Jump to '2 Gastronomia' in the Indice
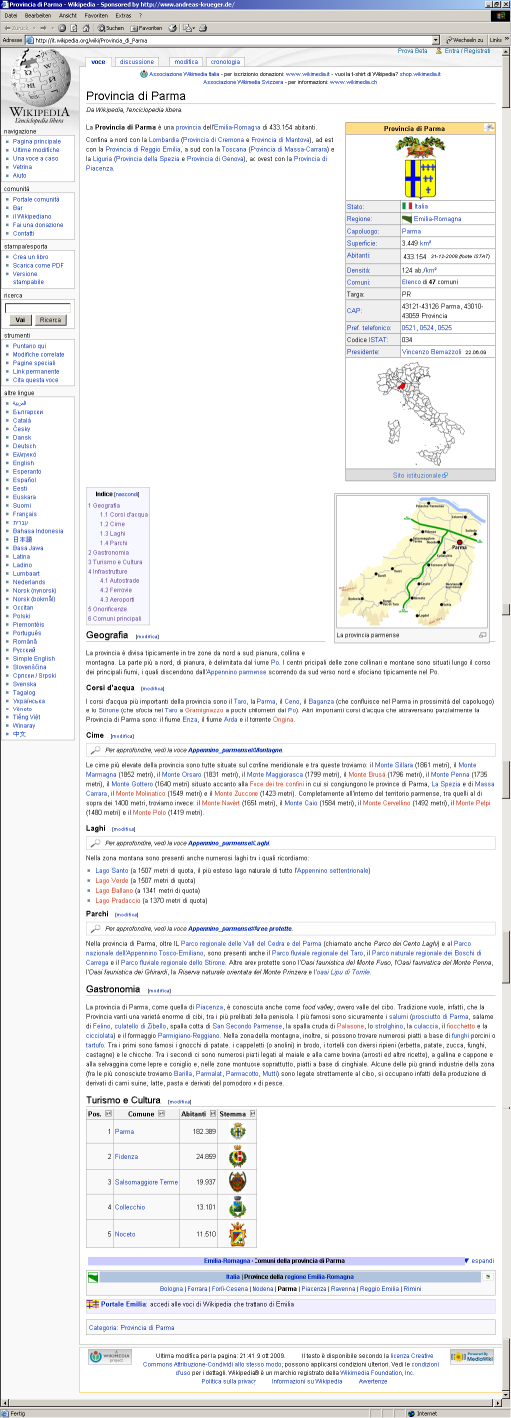 click(108, 552)
